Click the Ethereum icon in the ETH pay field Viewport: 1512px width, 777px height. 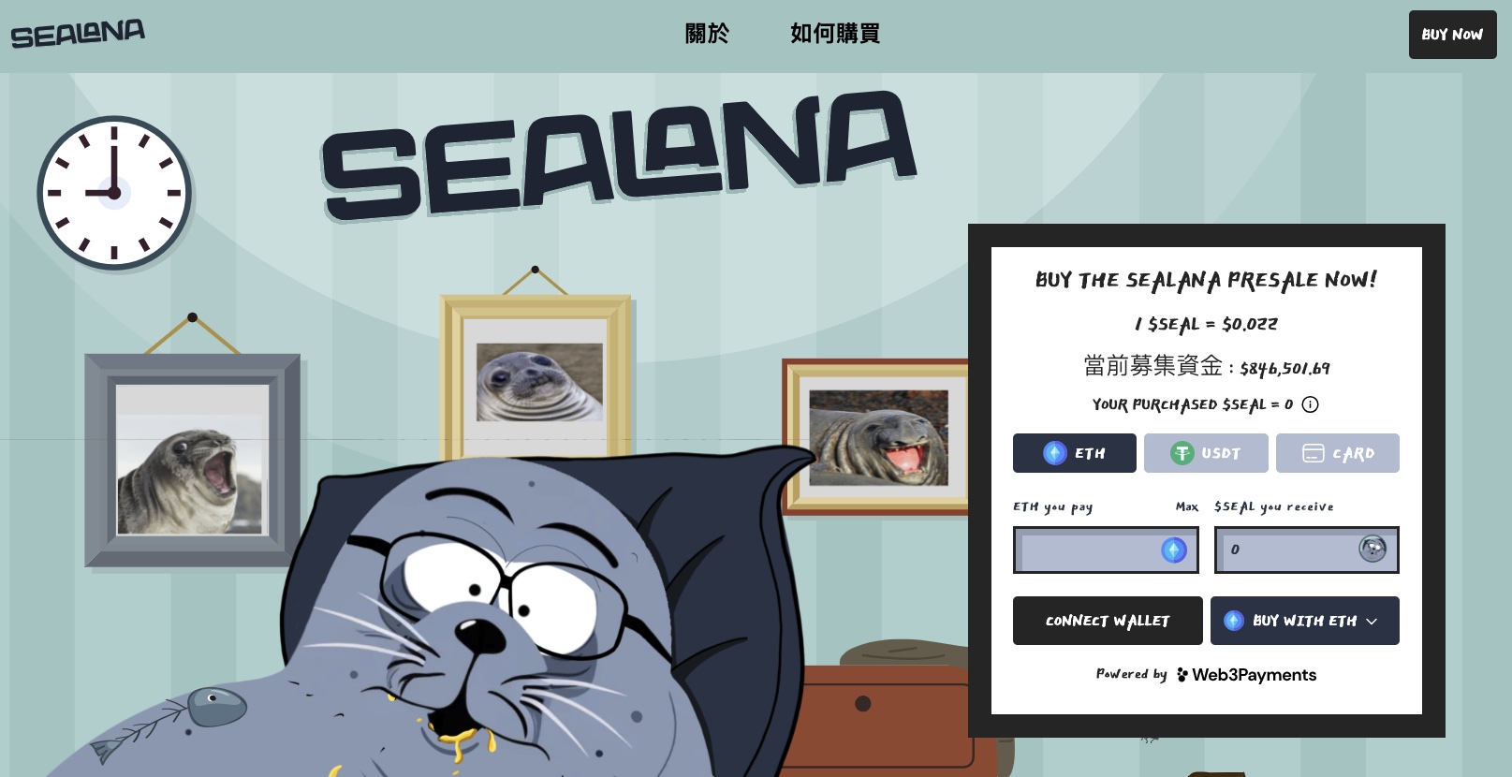pos(1174,550)
